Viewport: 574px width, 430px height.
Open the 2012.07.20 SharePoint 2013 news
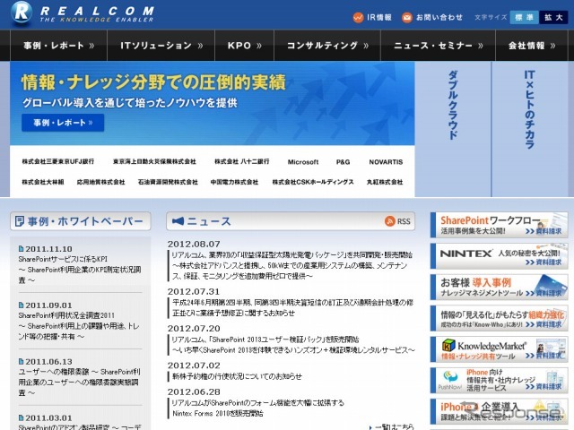click(293, 344)
